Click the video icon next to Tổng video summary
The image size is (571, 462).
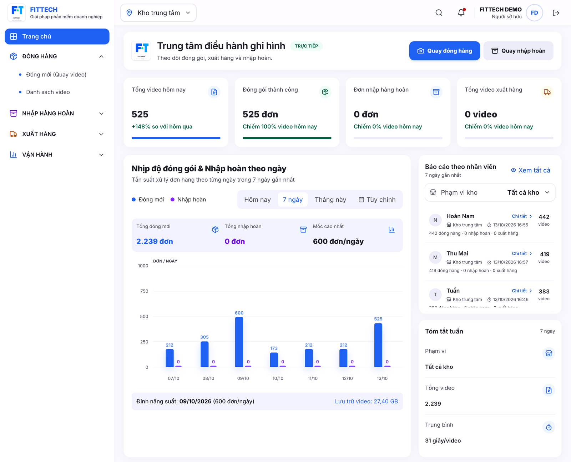549,390
